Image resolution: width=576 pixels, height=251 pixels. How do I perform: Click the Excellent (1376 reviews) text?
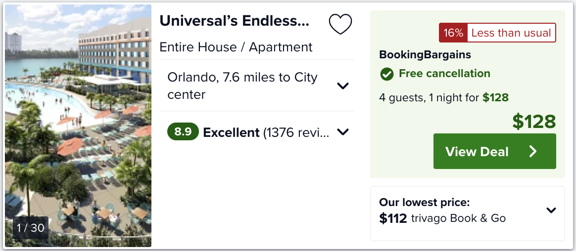tap(266, 132)
